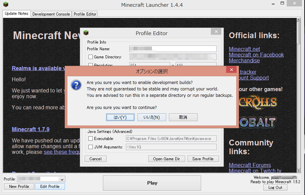
Task: Open the Minecraft Forums link
Action: point(250,165)
